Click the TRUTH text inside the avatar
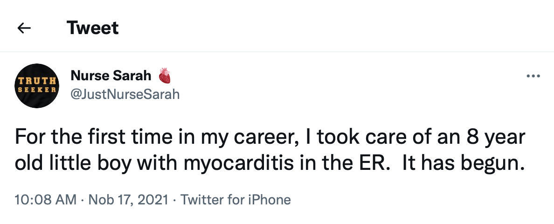 point(37,81)
